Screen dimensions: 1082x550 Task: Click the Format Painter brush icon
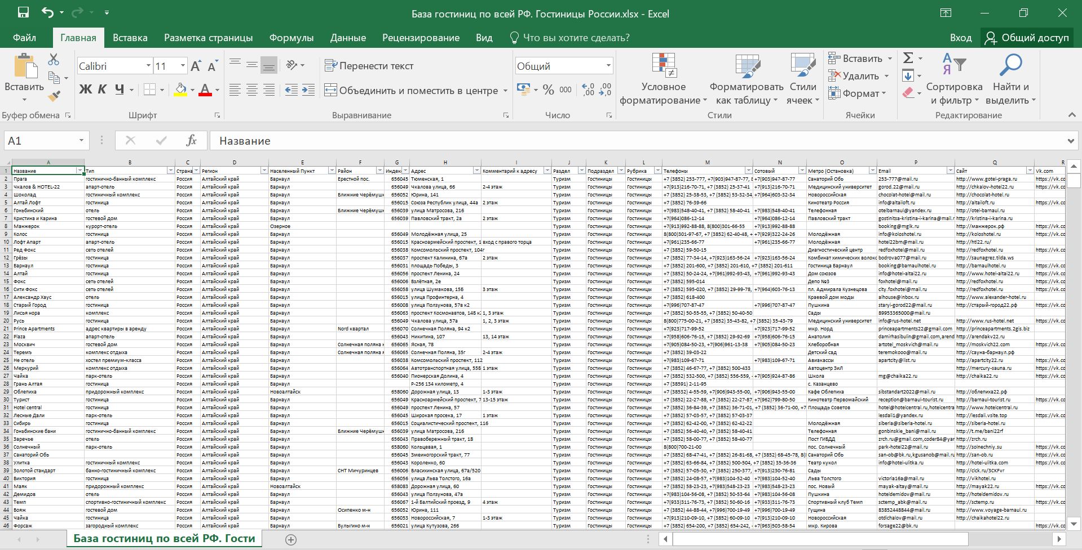pos(54,96)
